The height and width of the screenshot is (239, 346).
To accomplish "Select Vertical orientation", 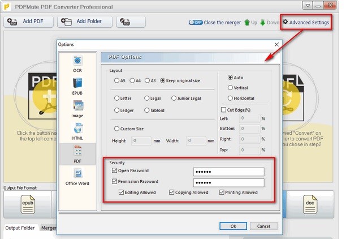I will 230,88.
